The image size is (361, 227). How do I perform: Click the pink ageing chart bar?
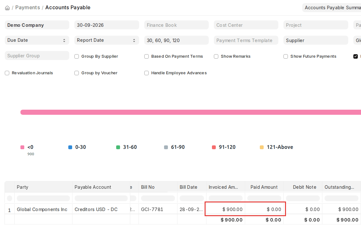tap(191, 112)
